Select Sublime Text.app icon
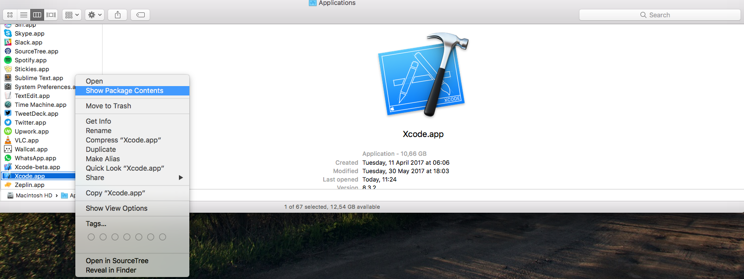 (8, 78)
